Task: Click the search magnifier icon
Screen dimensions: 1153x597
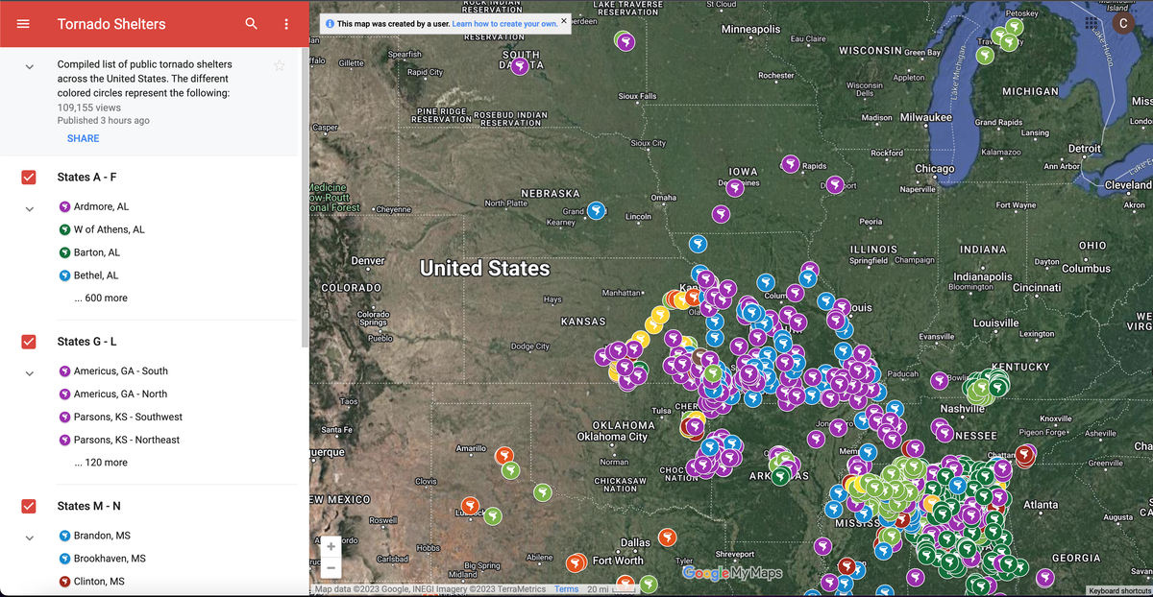Action: click(251, 24)
